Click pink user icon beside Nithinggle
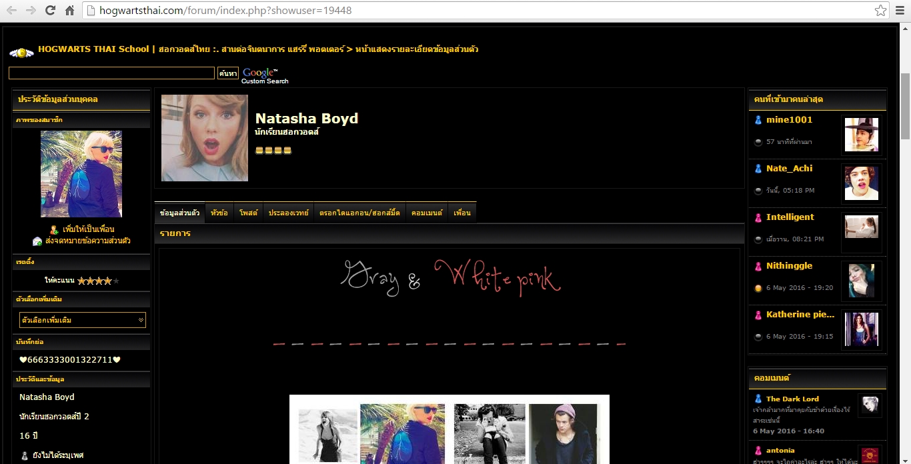This screenshot has width=911, height=464. [758, 266]
